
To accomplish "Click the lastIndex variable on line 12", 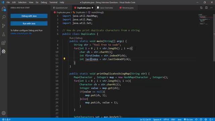I will tap(92, 59).
